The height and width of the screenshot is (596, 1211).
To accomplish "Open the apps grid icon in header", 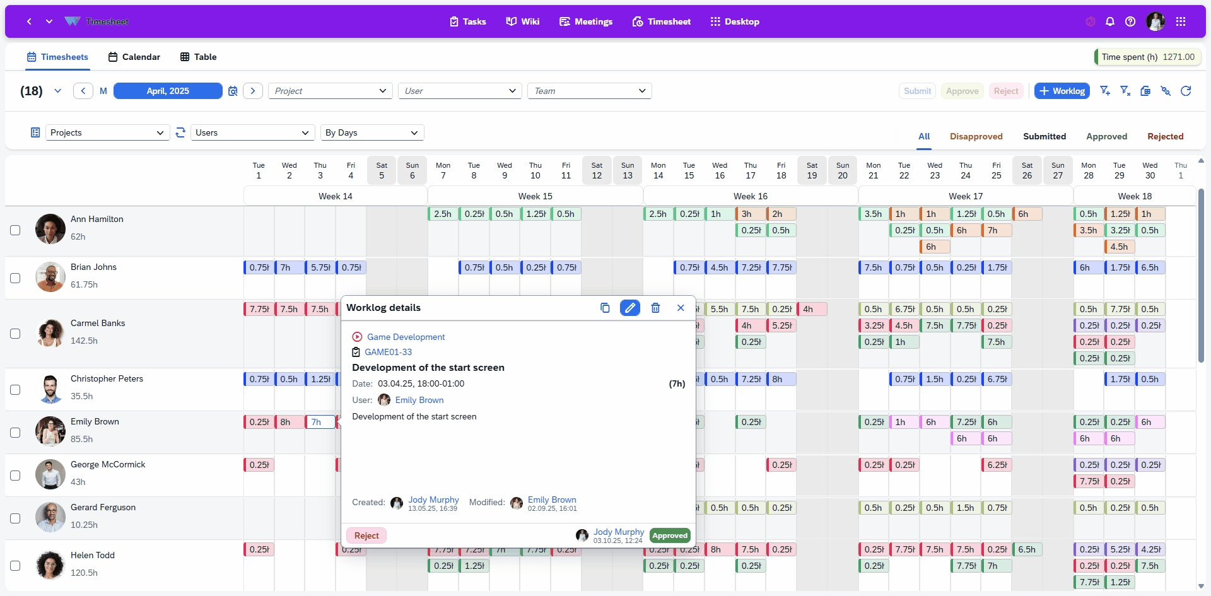I will coord(1181,21).
